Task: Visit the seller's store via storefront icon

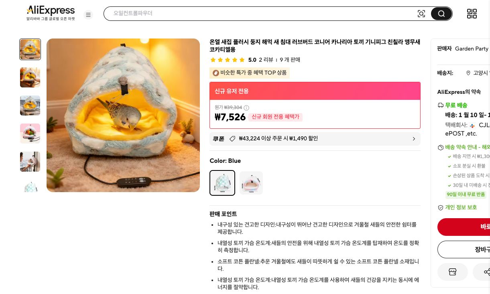Action: pos(452,272)
